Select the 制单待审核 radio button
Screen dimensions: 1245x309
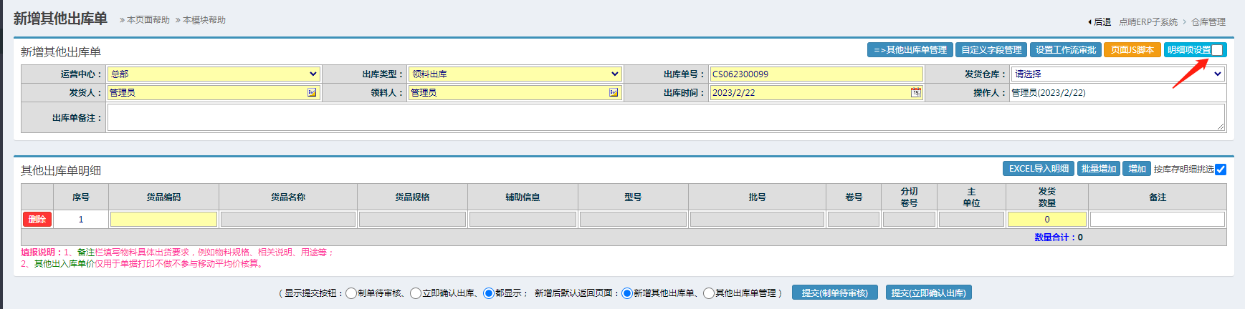[x=351, y=293]
